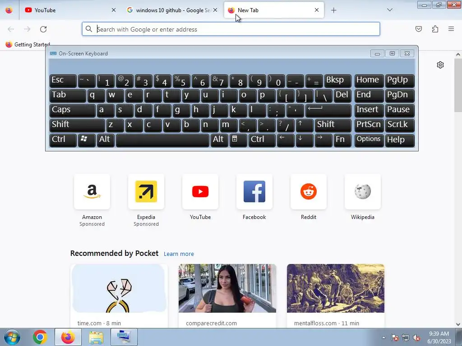Show hidden tray icons arrow
The width and height of the screenshot is (462, 346).
point(383,338)
